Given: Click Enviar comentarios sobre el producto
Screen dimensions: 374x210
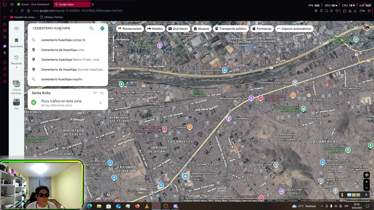Looking at the screenshot, I should 318,201.
